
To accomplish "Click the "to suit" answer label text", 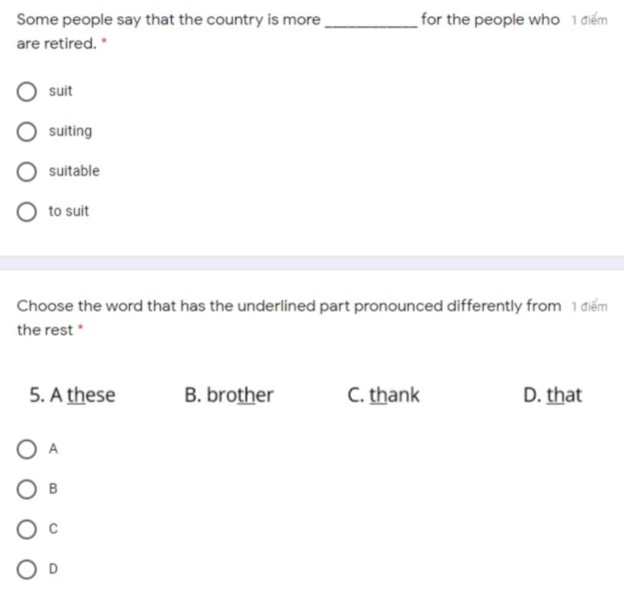I will (x=68, y=211).
